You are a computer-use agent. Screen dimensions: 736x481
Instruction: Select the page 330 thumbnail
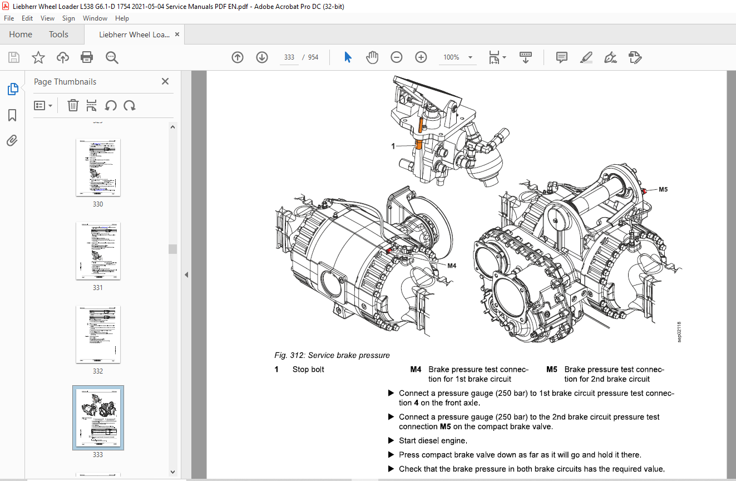pyautogui.click(x=98, y=168)
